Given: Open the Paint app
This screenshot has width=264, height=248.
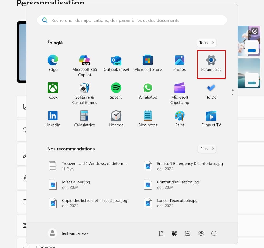Looking at the screenshot, I should point(180,119).
